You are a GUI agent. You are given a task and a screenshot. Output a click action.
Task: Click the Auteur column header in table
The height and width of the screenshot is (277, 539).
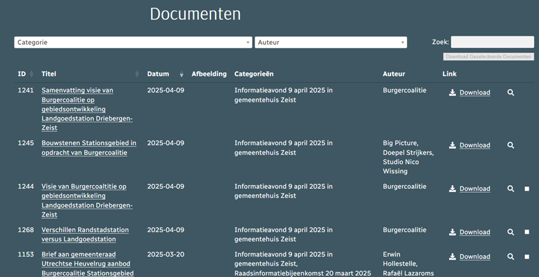[x=394, y=74]
